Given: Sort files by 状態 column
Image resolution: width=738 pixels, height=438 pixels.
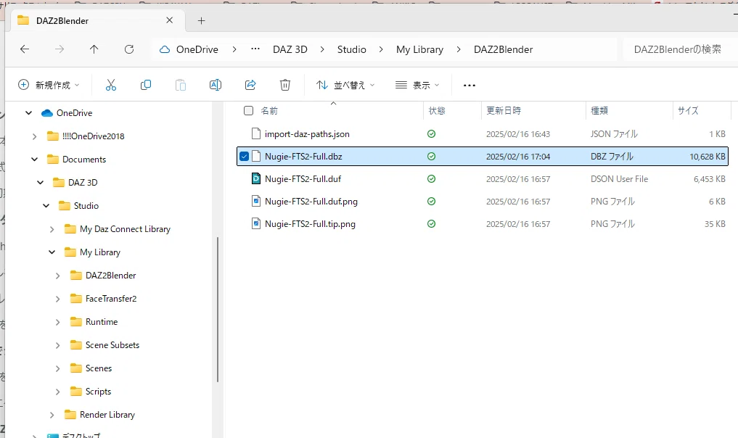Looking at the screenshot, I should click(437, 110).
